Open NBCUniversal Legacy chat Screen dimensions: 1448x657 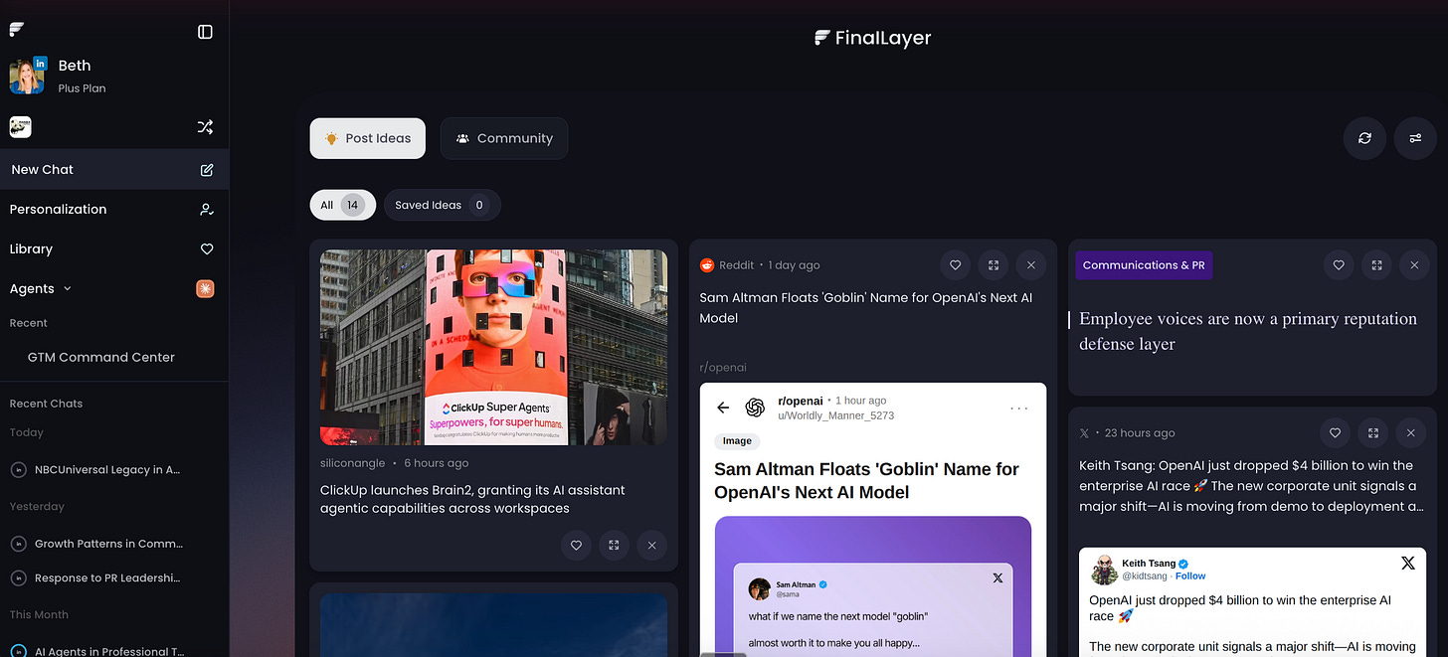click(107, 470)
